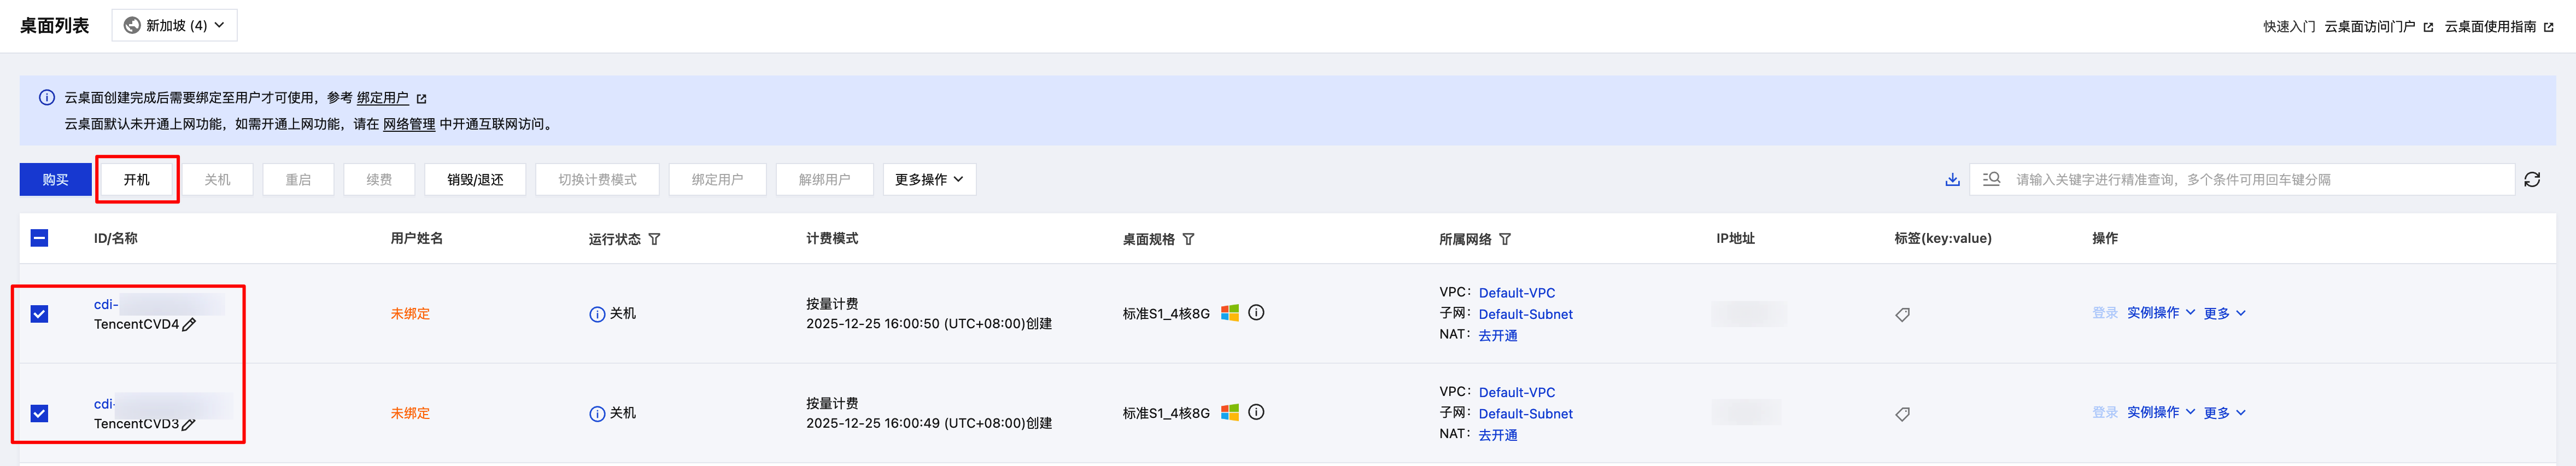Uncheck the TencentCVD4 row checkbox
The height and width of the screenshot is (466, 2576).
40,314
